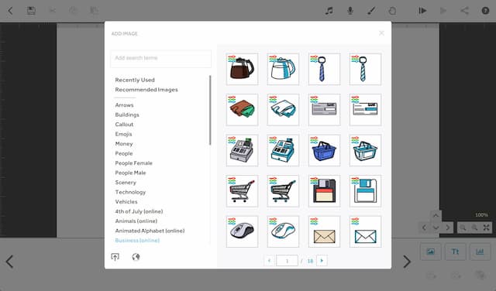Click the save floppy icon in toolbar
Image resolution: width=496 pixels, height=291 pixels.
[x=31, y=11]
